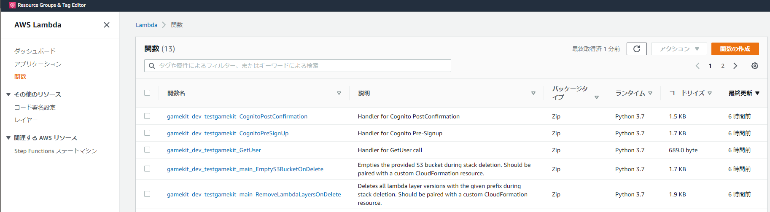Click 'Handler for Cognito Pre-Signup' description
The width and height of the screenshot is (770, 212).
[x=400, y=133]
